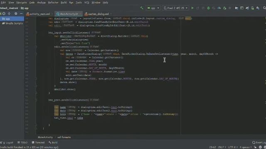Click the Make Project hammer icon
The height and width of the screenshot is (149, 266).
click(x=142, y=8)
